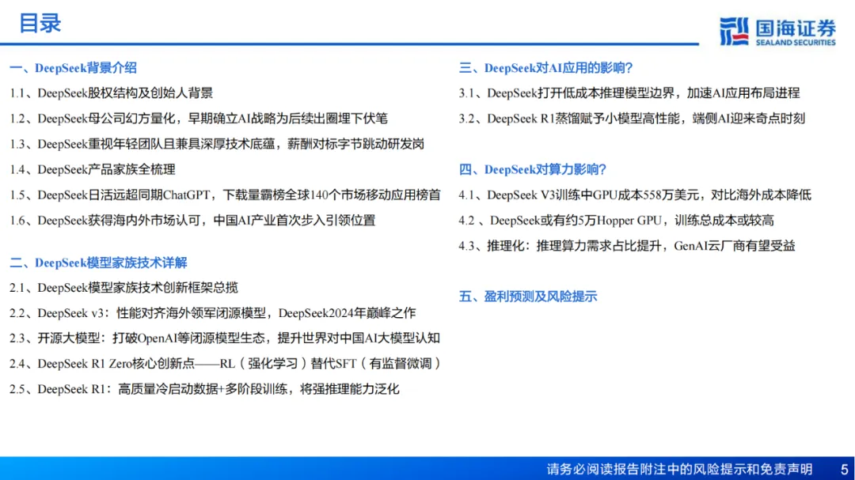Click the 国海证券 company name text
This screenshot has width=855, height=480.
(796, 27)
